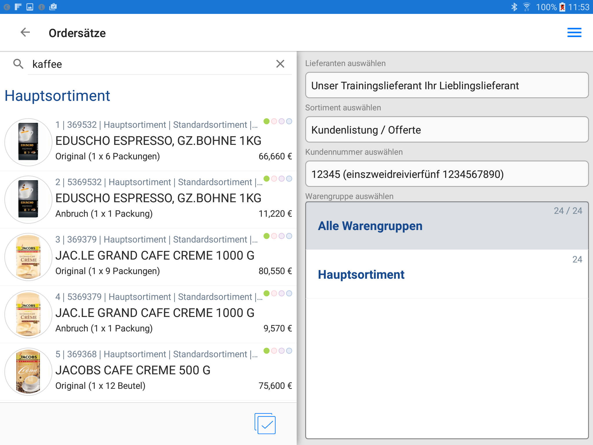
Task: Open Bluetooth status icon in status bar
Action: point(514,7)
